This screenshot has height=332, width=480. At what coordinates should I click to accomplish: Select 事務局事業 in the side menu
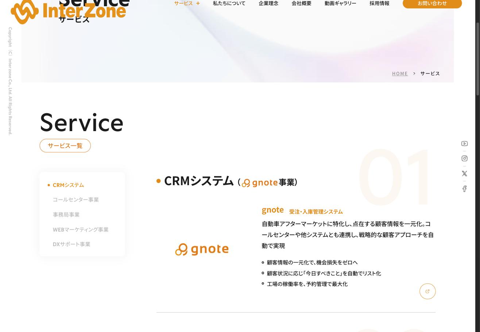pos(66,215)
